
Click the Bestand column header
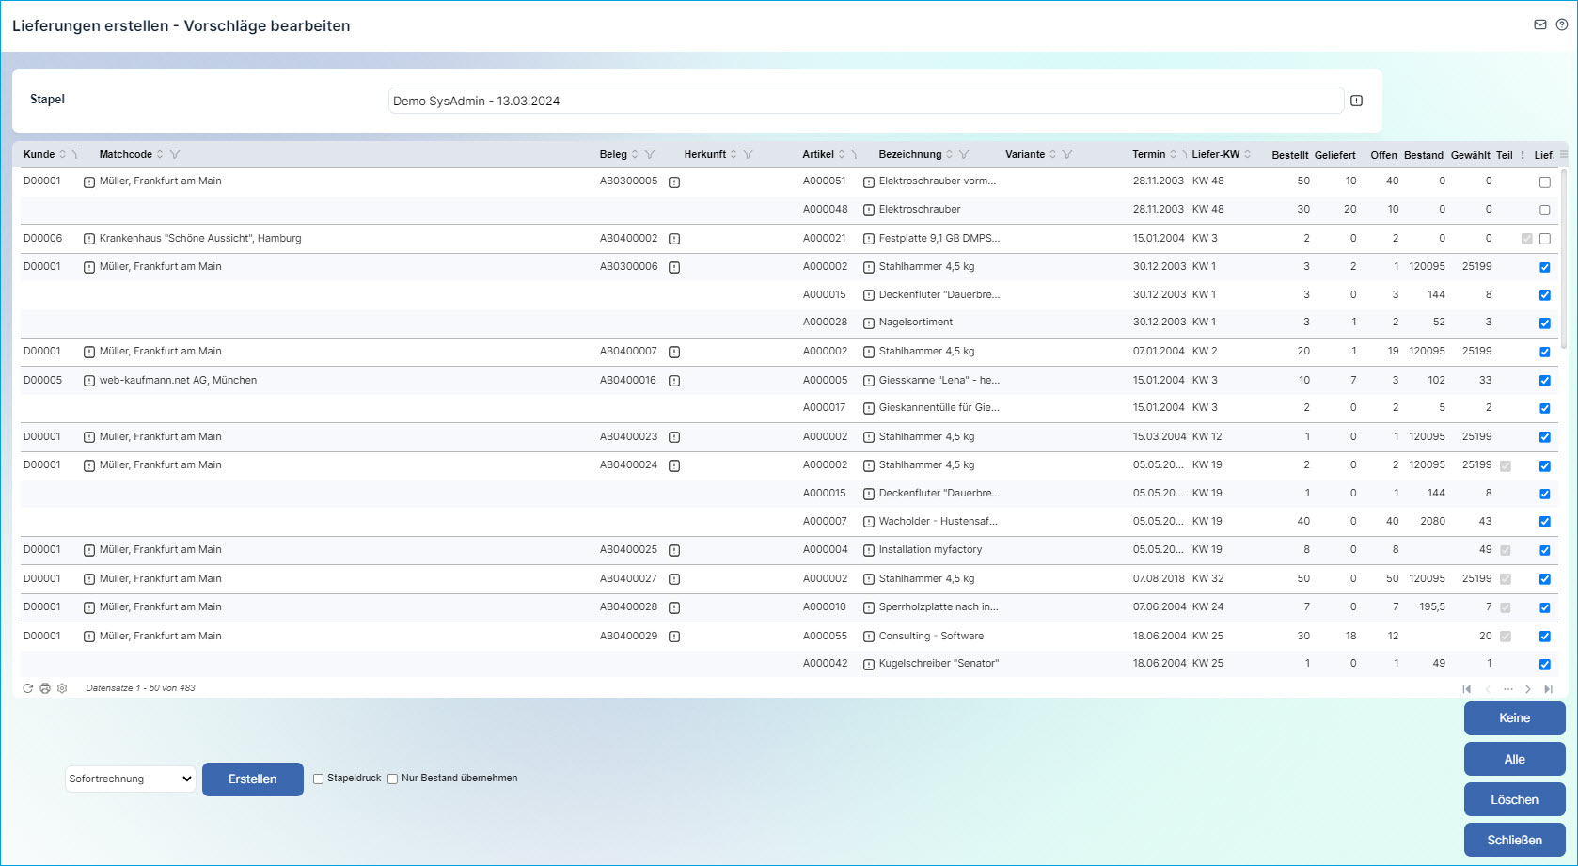[1424, 155]
